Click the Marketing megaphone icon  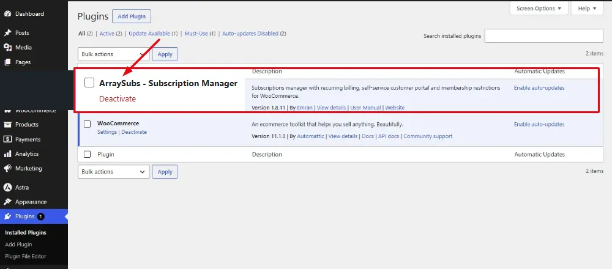point(7,168)
